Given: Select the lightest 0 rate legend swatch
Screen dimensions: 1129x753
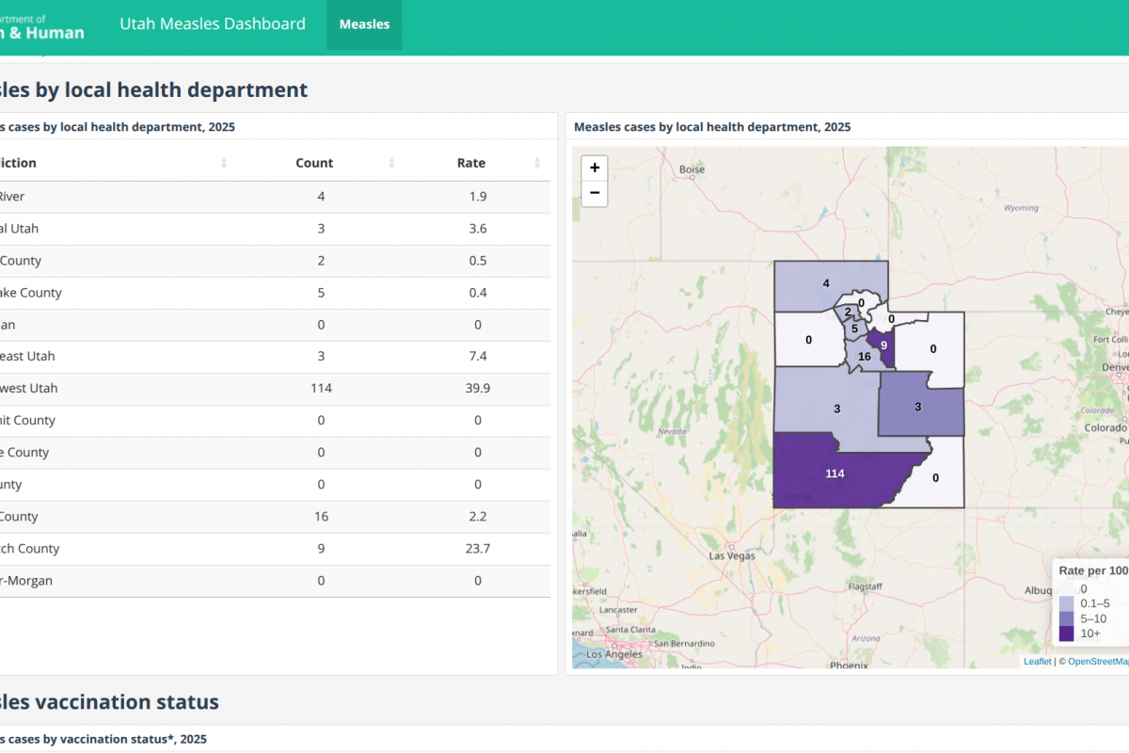Looking at the screenshot, I should (1066, 587).
